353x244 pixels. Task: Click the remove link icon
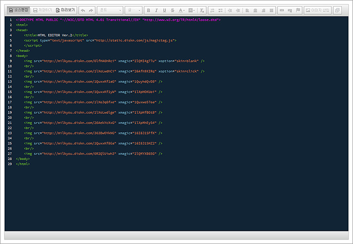pyautogui.click(x=290, y=11)
